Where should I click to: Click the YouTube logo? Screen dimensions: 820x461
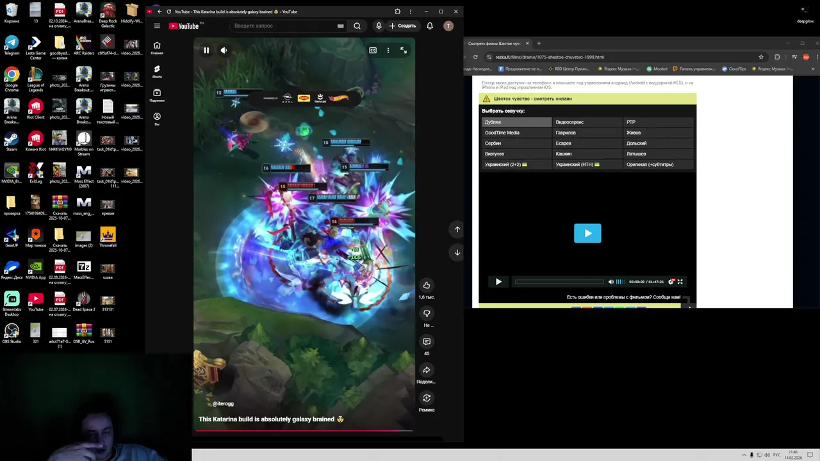point(184,26)
